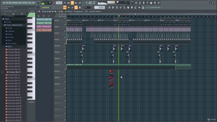This screenshot has height=122, width=217.
Task: Click the undo history circular icon
Action: [136, 3]
